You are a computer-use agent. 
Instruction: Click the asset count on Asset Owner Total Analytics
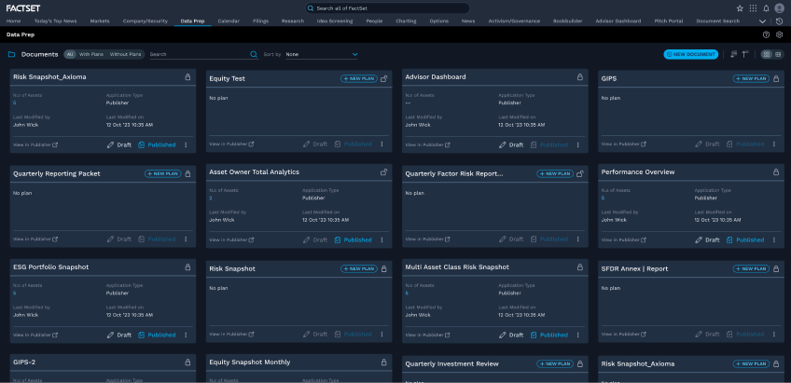(x=211, y=198)
